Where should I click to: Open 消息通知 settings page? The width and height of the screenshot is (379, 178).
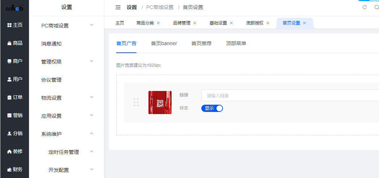click(x=51, y=44)
